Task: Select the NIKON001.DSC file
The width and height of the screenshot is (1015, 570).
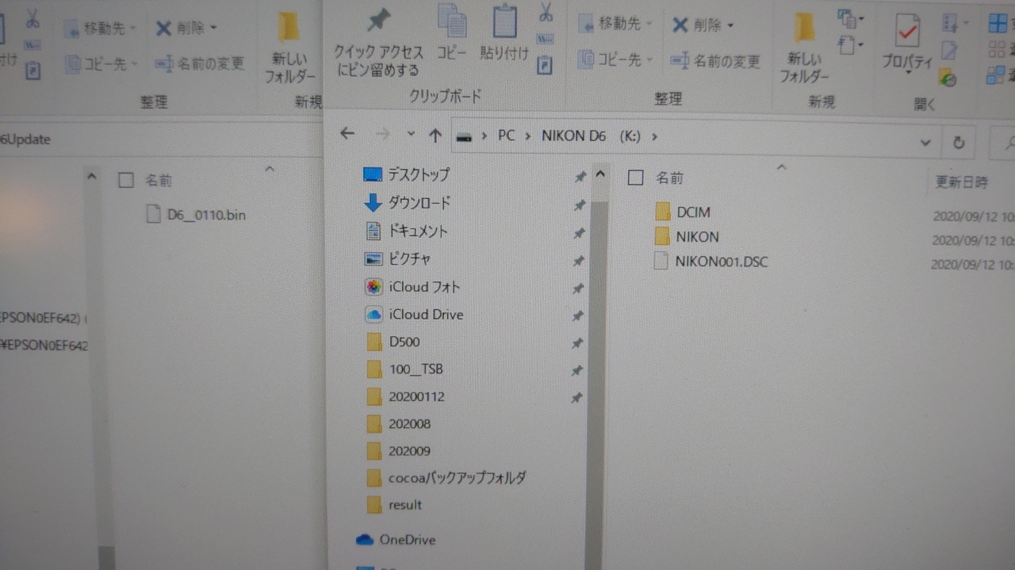Action: pos(721,262)
